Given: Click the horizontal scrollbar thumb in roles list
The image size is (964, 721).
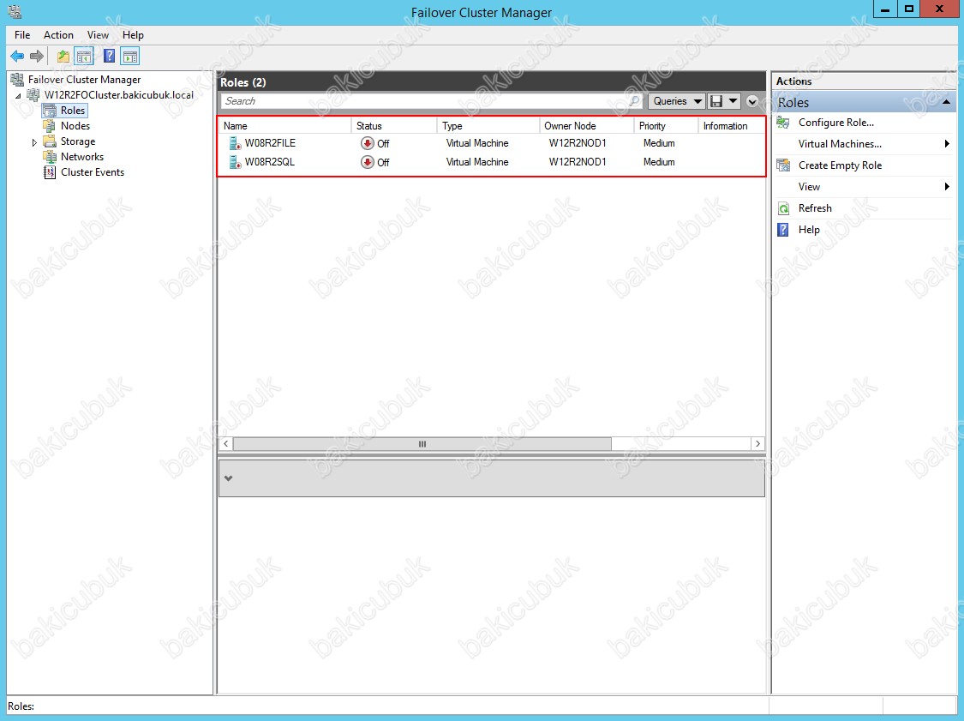Looking at the screenshot, I should tap(422, 443).
